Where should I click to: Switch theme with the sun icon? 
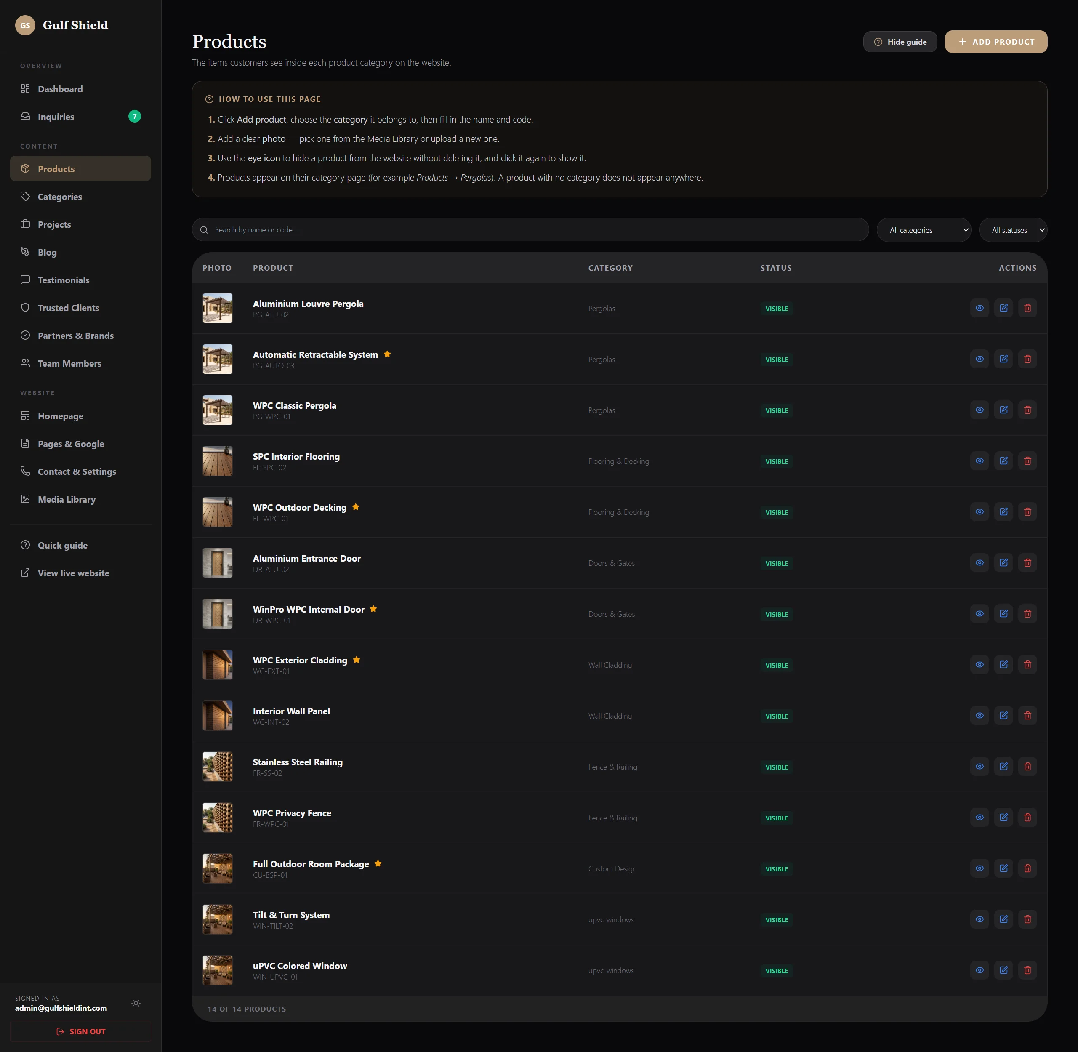pos(136,1004)
